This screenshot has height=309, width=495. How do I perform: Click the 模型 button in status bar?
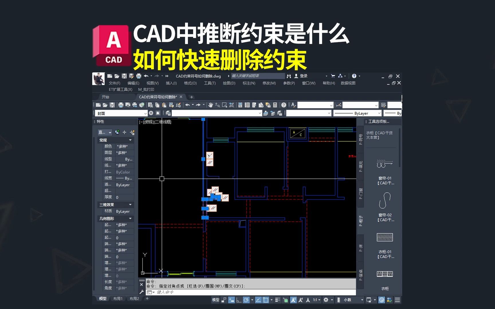pos(216,300)
